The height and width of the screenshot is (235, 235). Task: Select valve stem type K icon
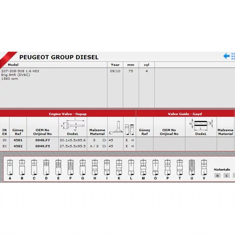tap(119, 167)
